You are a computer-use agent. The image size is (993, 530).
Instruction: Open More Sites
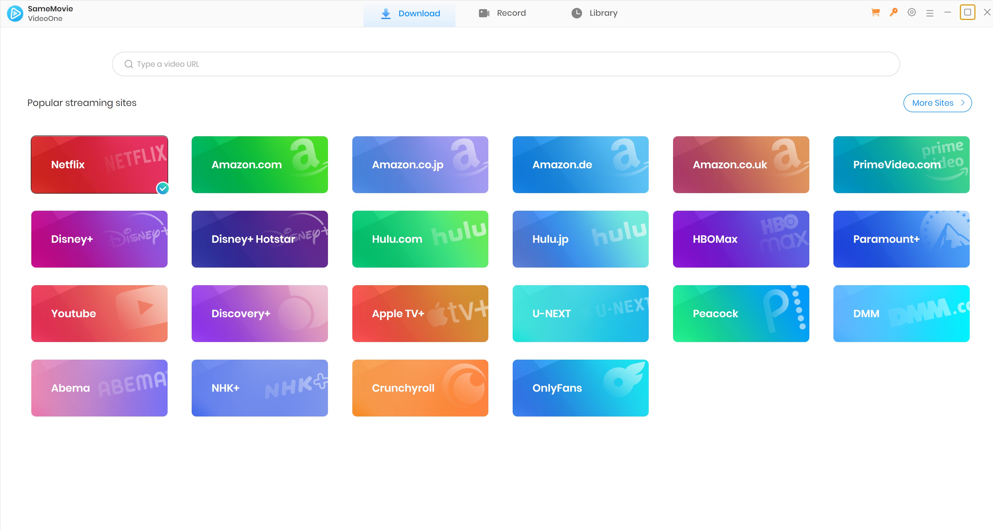(x=937, y=103)
